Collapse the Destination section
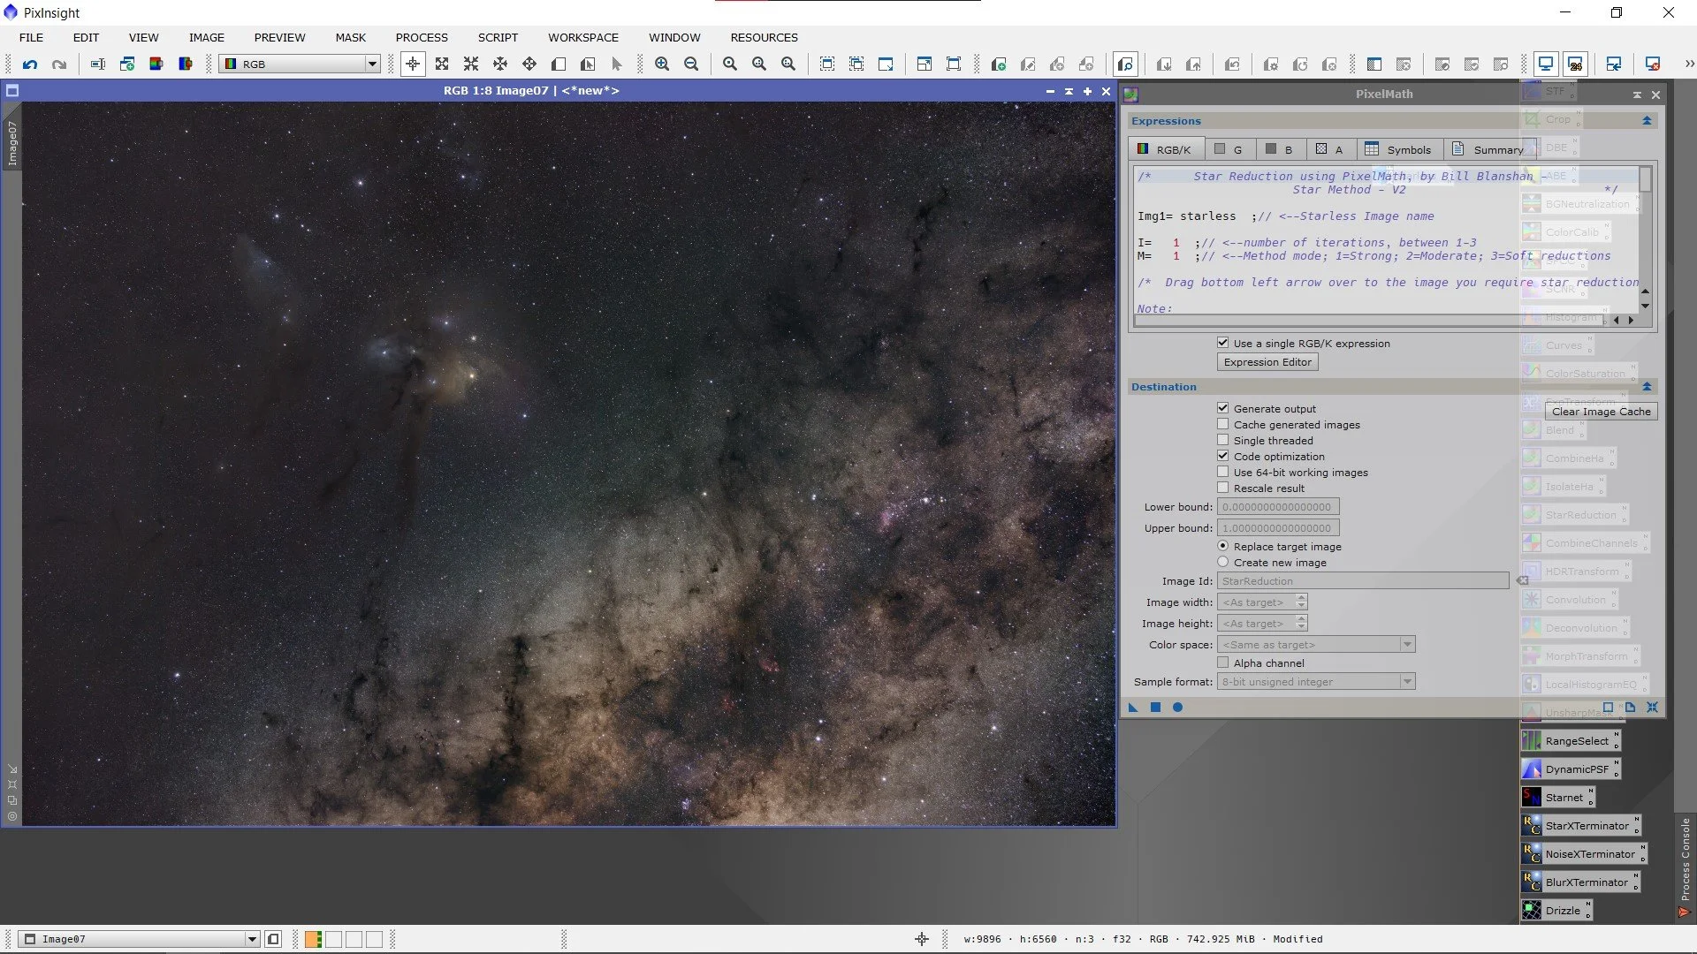 pos(1647,387)
